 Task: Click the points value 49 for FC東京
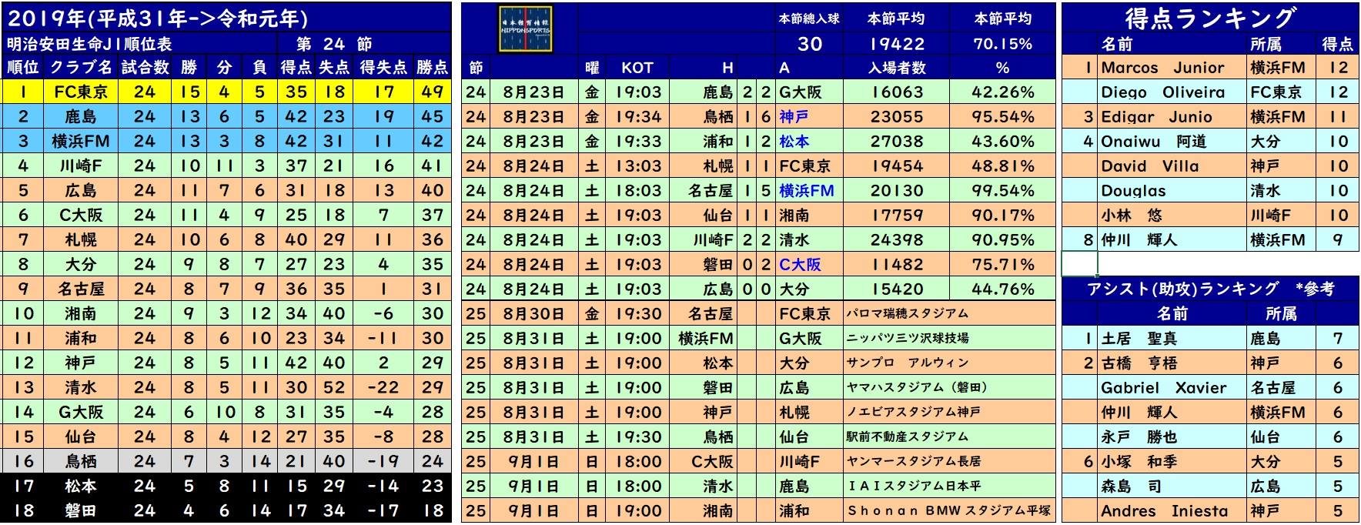[x=433, y=92]
